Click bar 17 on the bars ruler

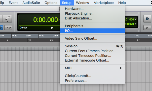[x=30, y=40]
